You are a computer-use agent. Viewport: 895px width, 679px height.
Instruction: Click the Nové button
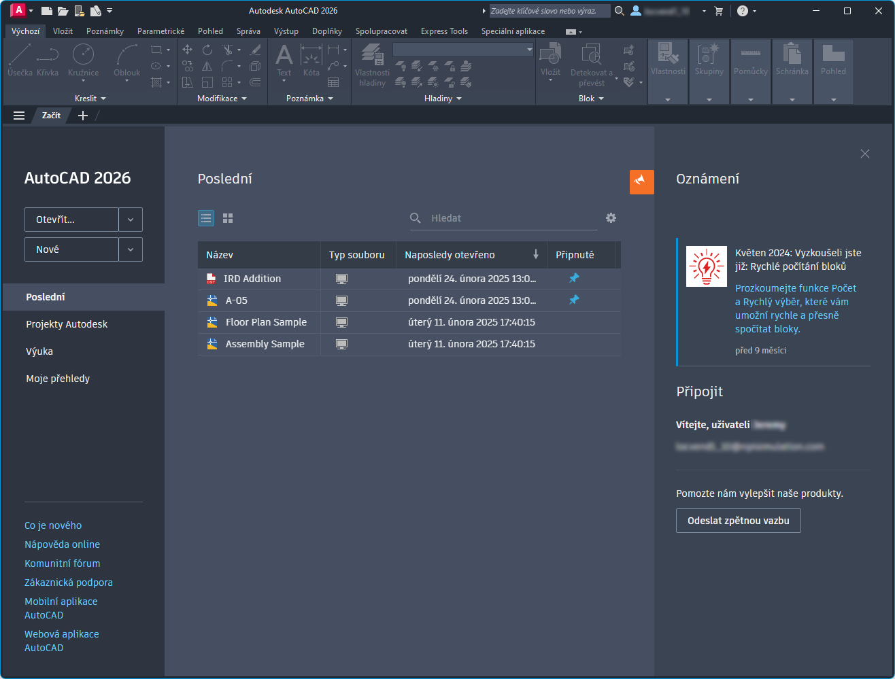click(x=71, y=249)
